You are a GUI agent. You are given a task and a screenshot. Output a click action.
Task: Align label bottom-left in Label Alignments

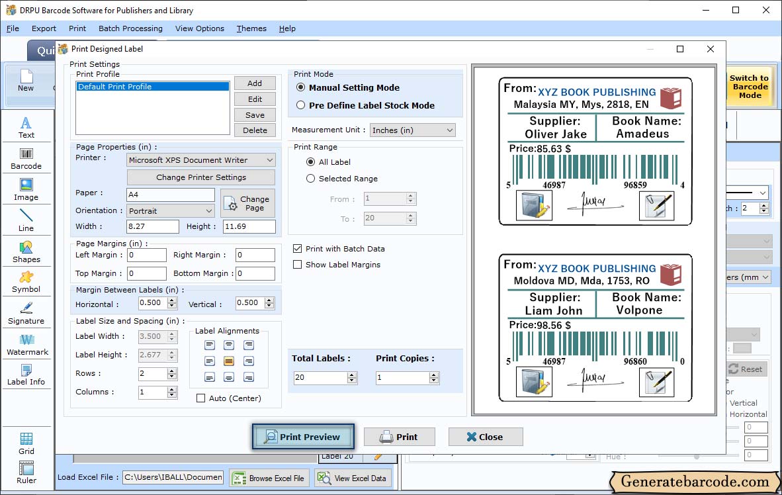click(x=210, y=377)
